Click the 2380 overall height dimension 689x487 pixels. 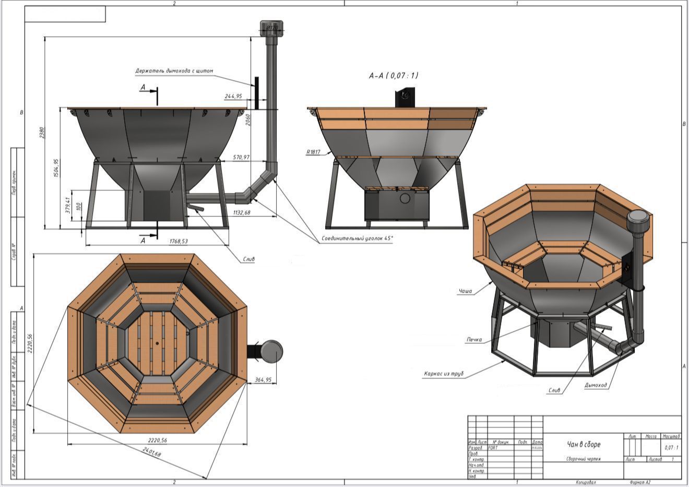click(42, 132)
